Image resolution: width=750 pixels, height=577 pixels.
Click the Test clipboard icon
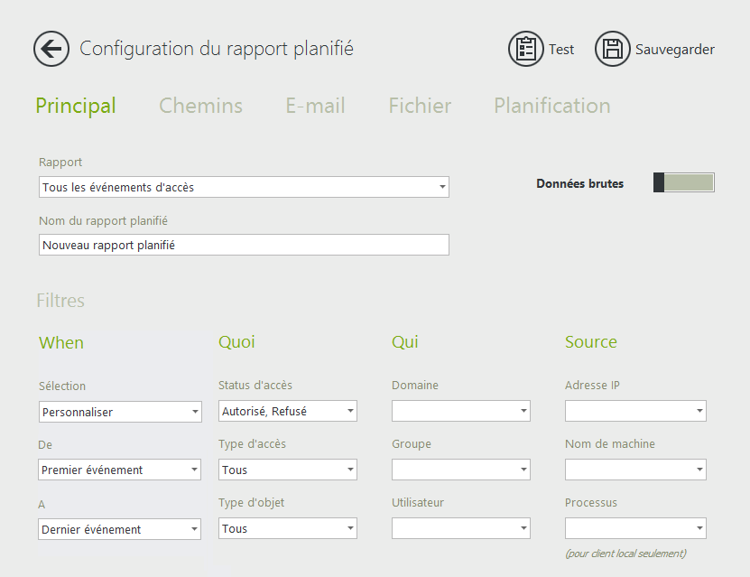tap(525, 49)
